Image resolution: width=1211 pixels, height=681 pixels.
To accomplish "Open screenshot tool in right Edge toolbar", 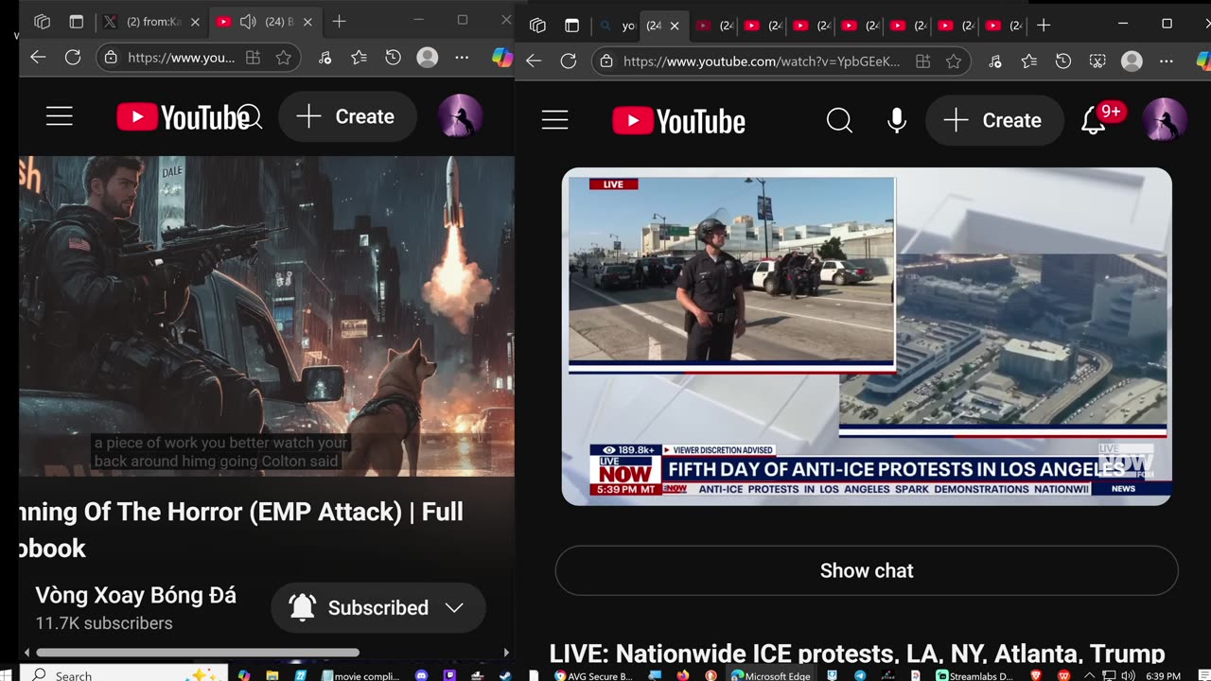I will click(x=1097, y=61).
